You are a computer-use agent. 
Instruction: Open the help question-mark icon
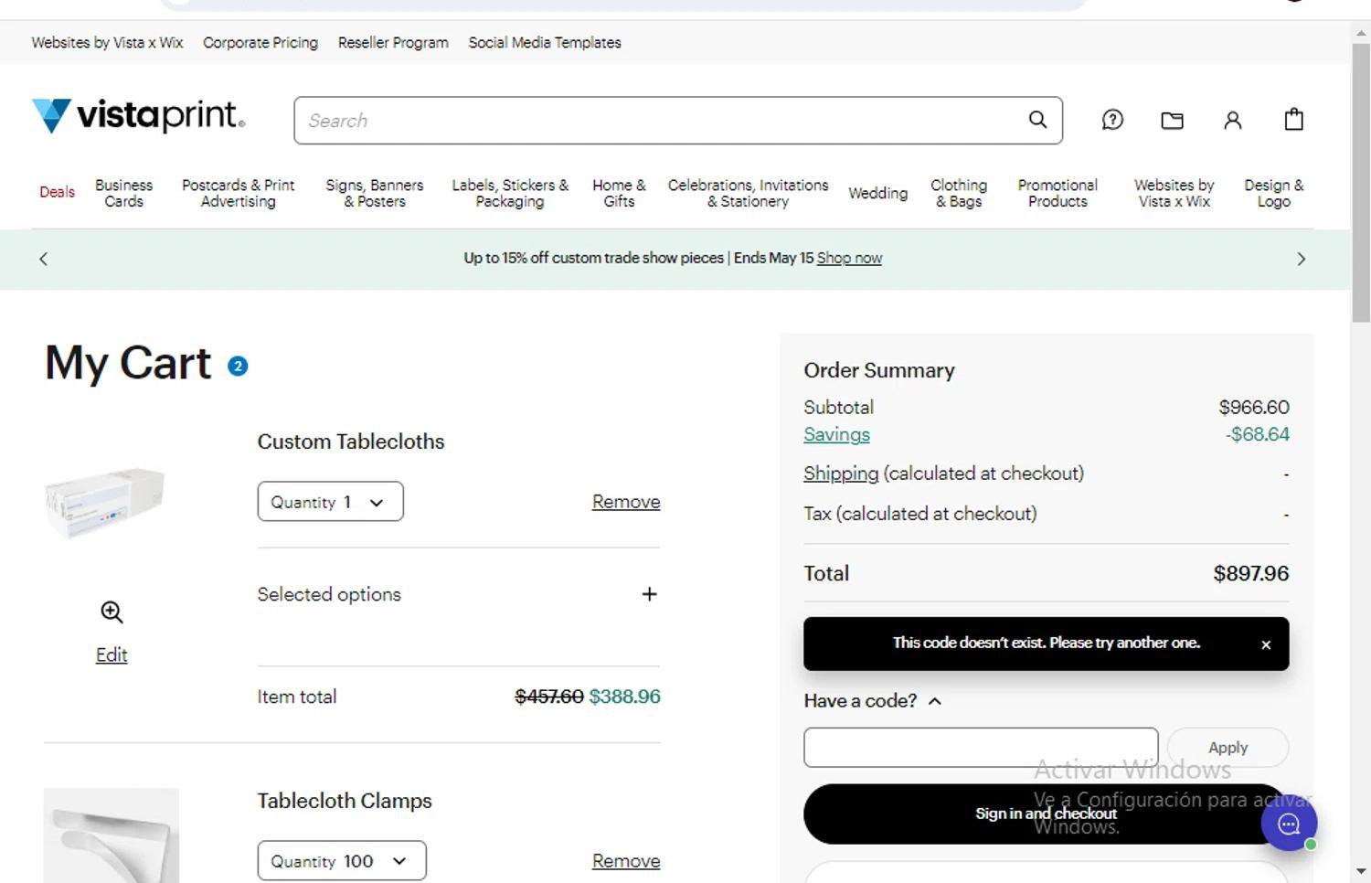[x=1112, y=120]
